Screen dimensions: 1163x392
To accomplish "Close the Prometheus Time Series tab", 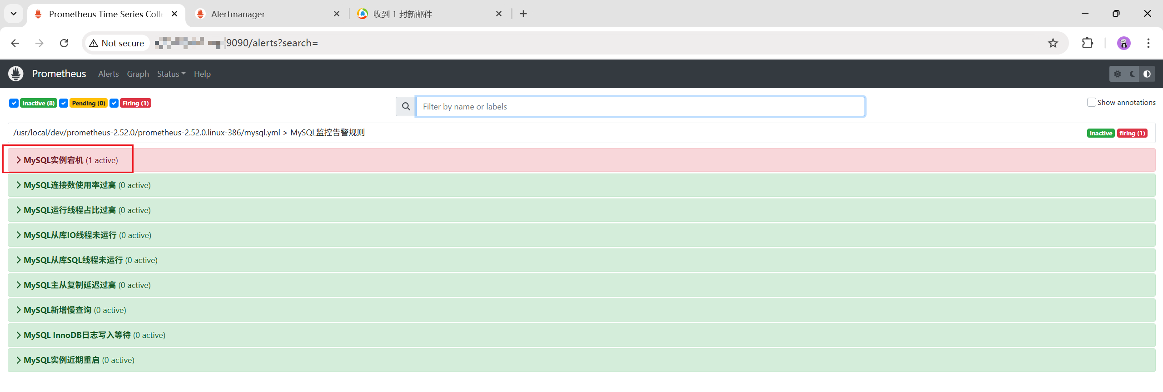I will point(174,14).
